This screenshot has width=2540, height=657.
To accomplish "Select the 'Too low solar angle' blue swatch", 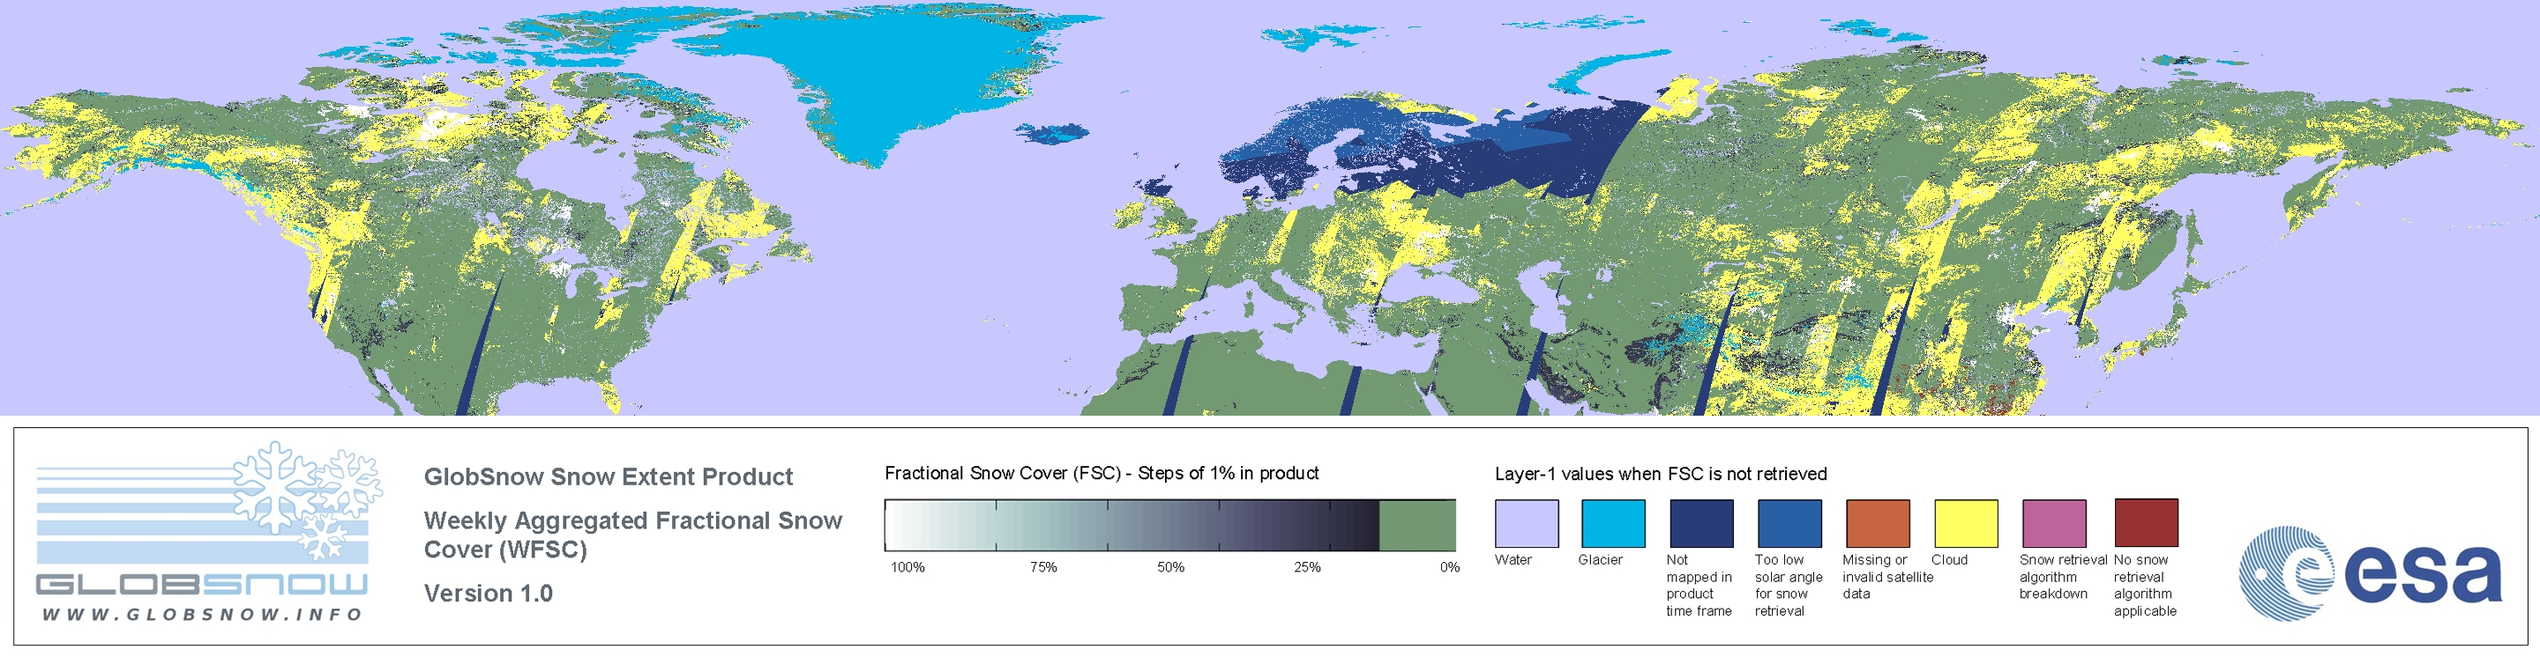I will click(1789, 523).
